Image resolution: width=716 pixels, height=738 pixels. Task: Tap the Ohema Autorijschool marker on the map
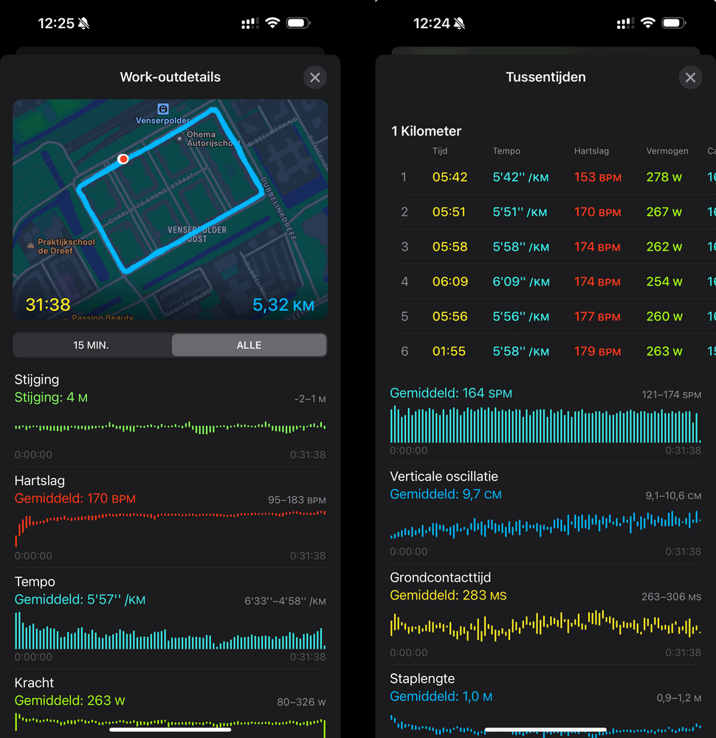(179, 137)
